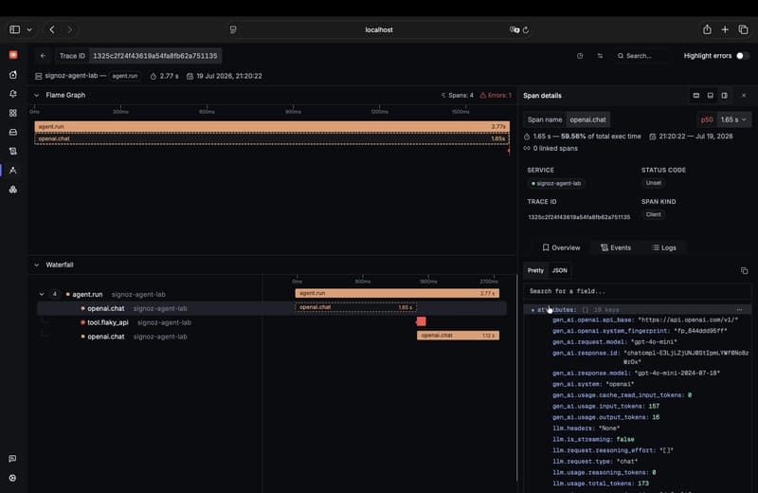Click the openai.chat span name chip
Image resolution: width=758 pixels, height=493 pixels.
tap(587, 119)
